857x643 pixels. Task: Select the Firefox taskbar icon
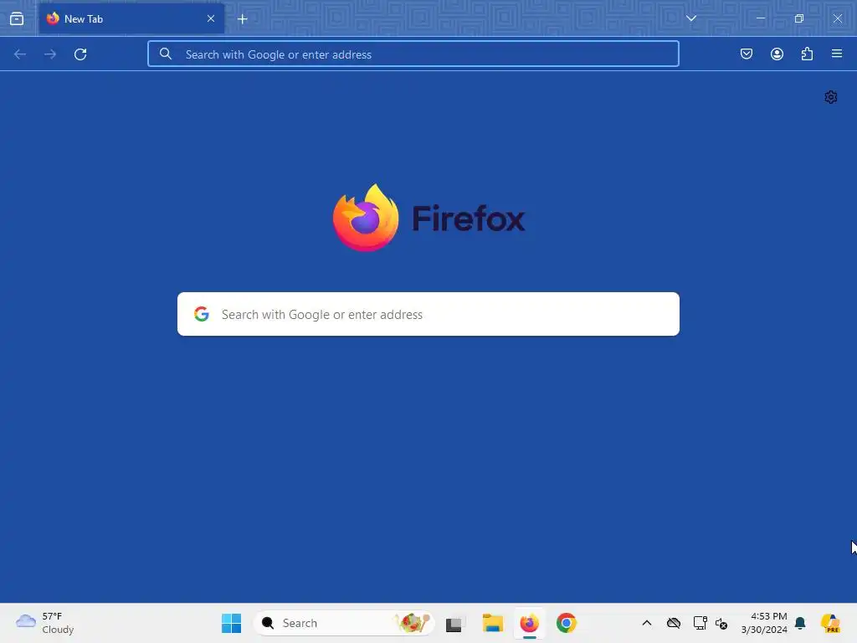point(529,623)
